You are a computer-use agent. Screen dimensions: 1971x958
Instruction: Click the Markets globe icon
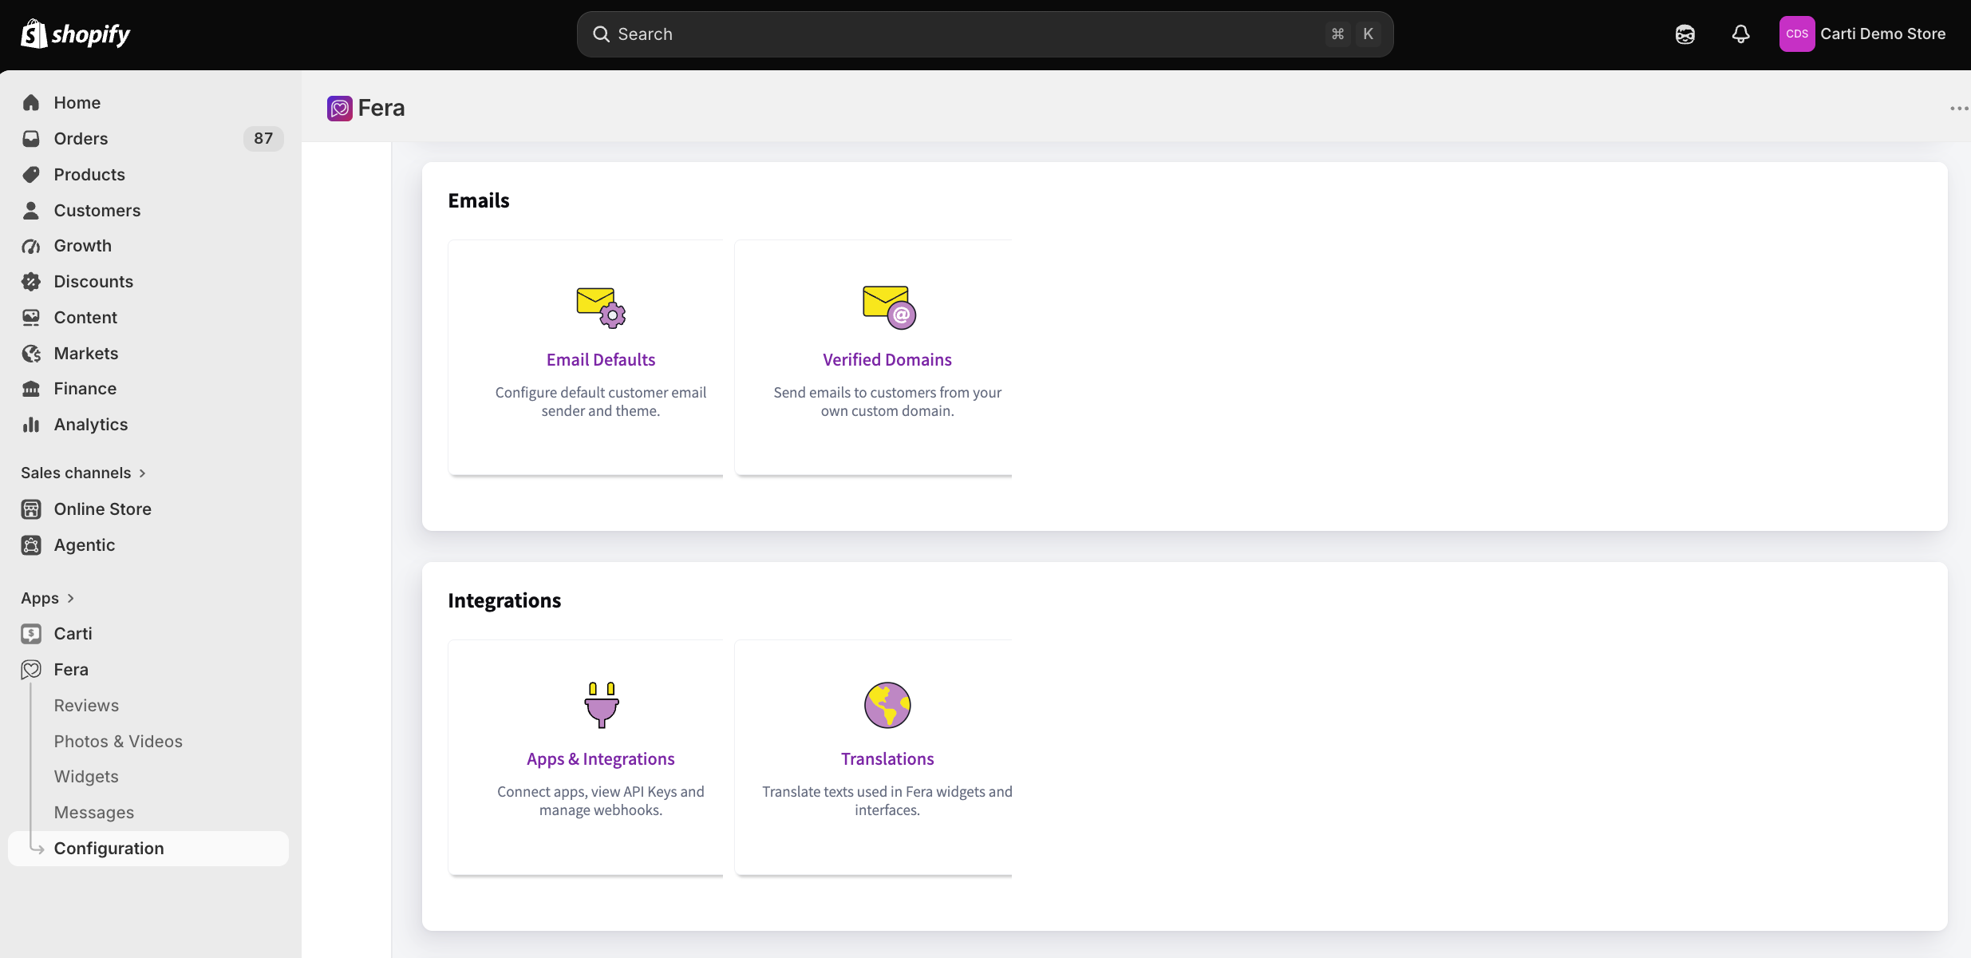tap(31, 354)
